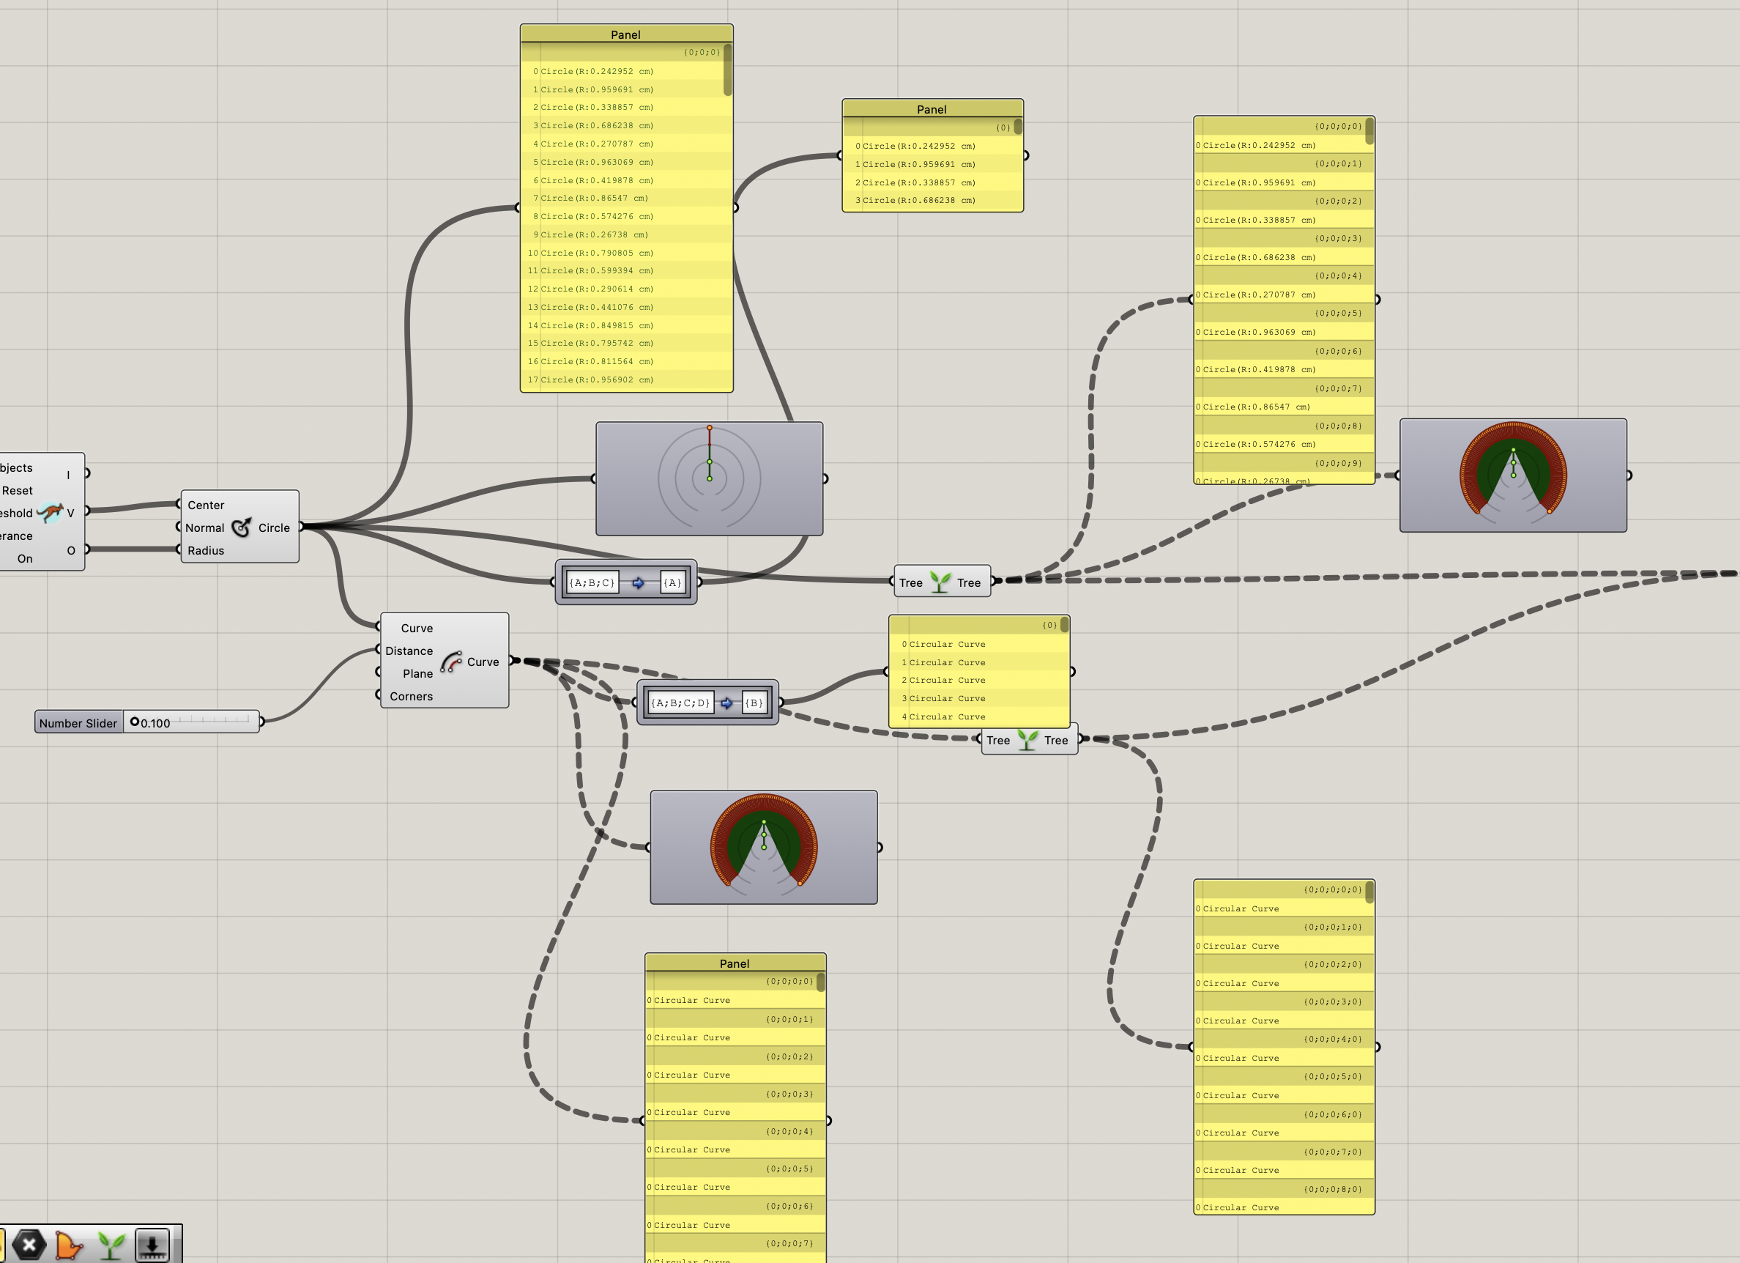Click the Reset input on Kangaroo component
This screenshot has height=1263, width=1740.
point(18,490)
